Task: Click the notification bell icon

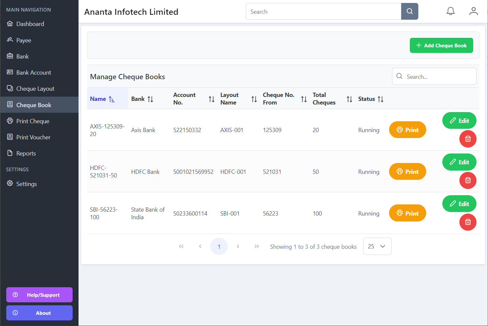Action: [451, 11]
